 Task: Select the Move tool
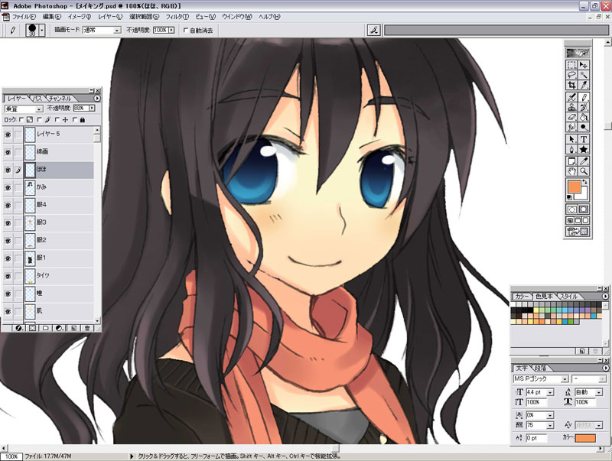coord(584,65)
